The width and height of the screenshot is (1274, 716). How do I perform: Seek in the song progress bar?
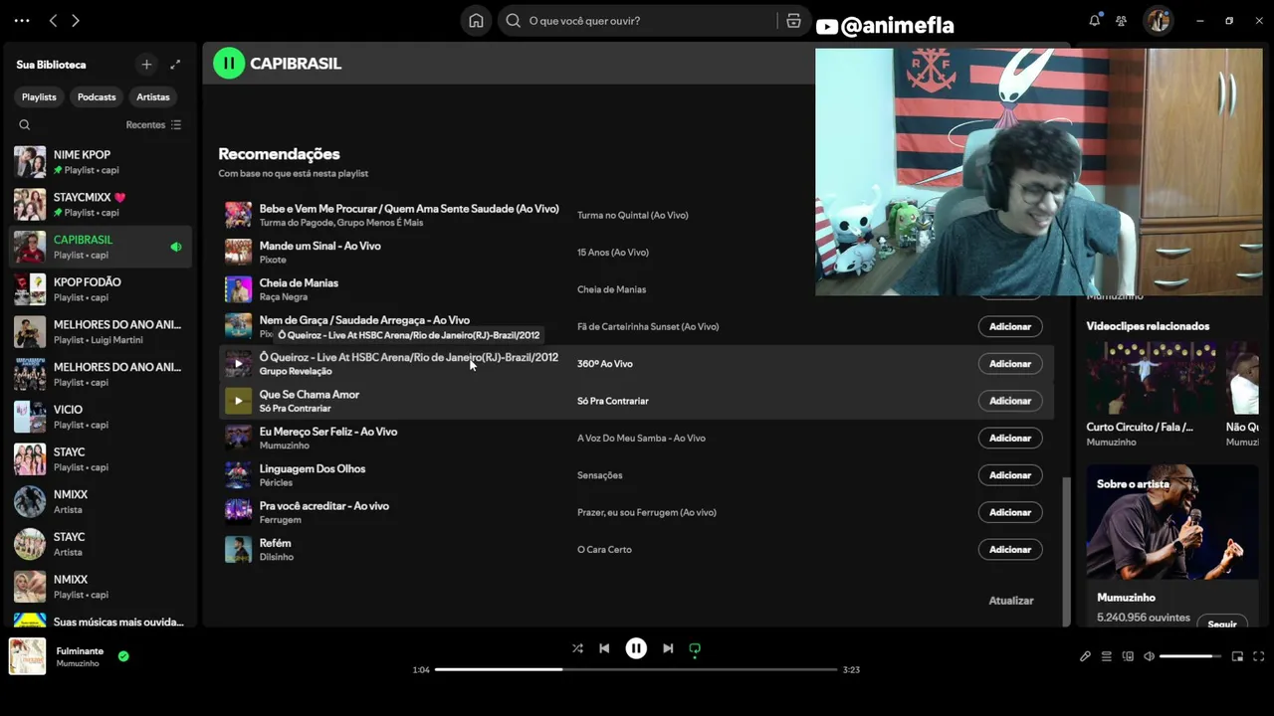636,669
